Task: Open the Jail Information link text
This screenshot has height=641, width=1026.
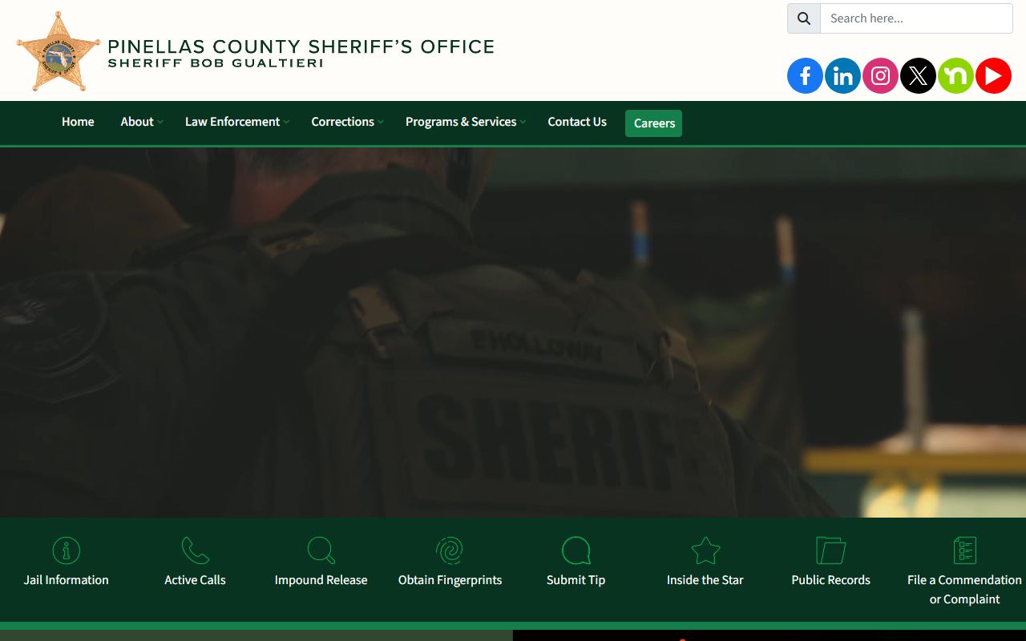Action: coord(67,580)
